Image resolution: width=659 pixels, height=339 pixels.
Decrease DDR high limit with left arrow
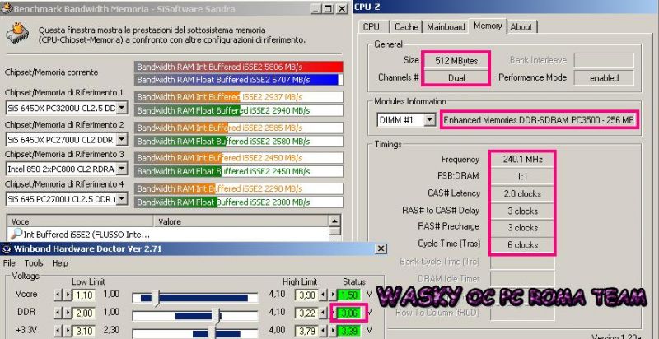click(323, 313)
